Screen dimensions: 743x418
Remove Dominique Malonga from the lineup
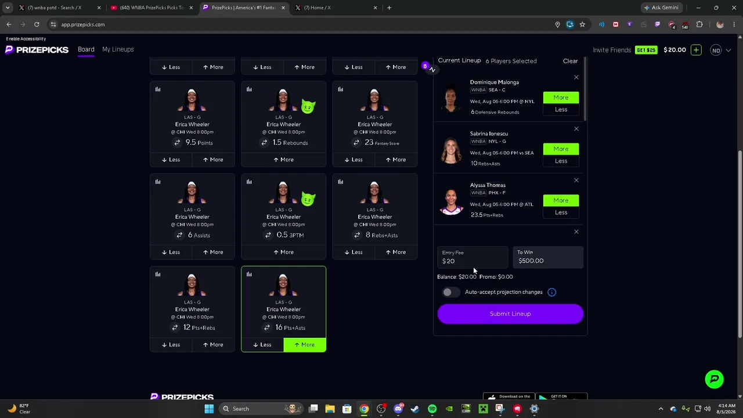pos(576,77)
